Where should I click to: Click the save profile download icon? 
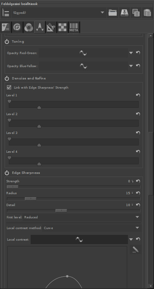point(125,13)
